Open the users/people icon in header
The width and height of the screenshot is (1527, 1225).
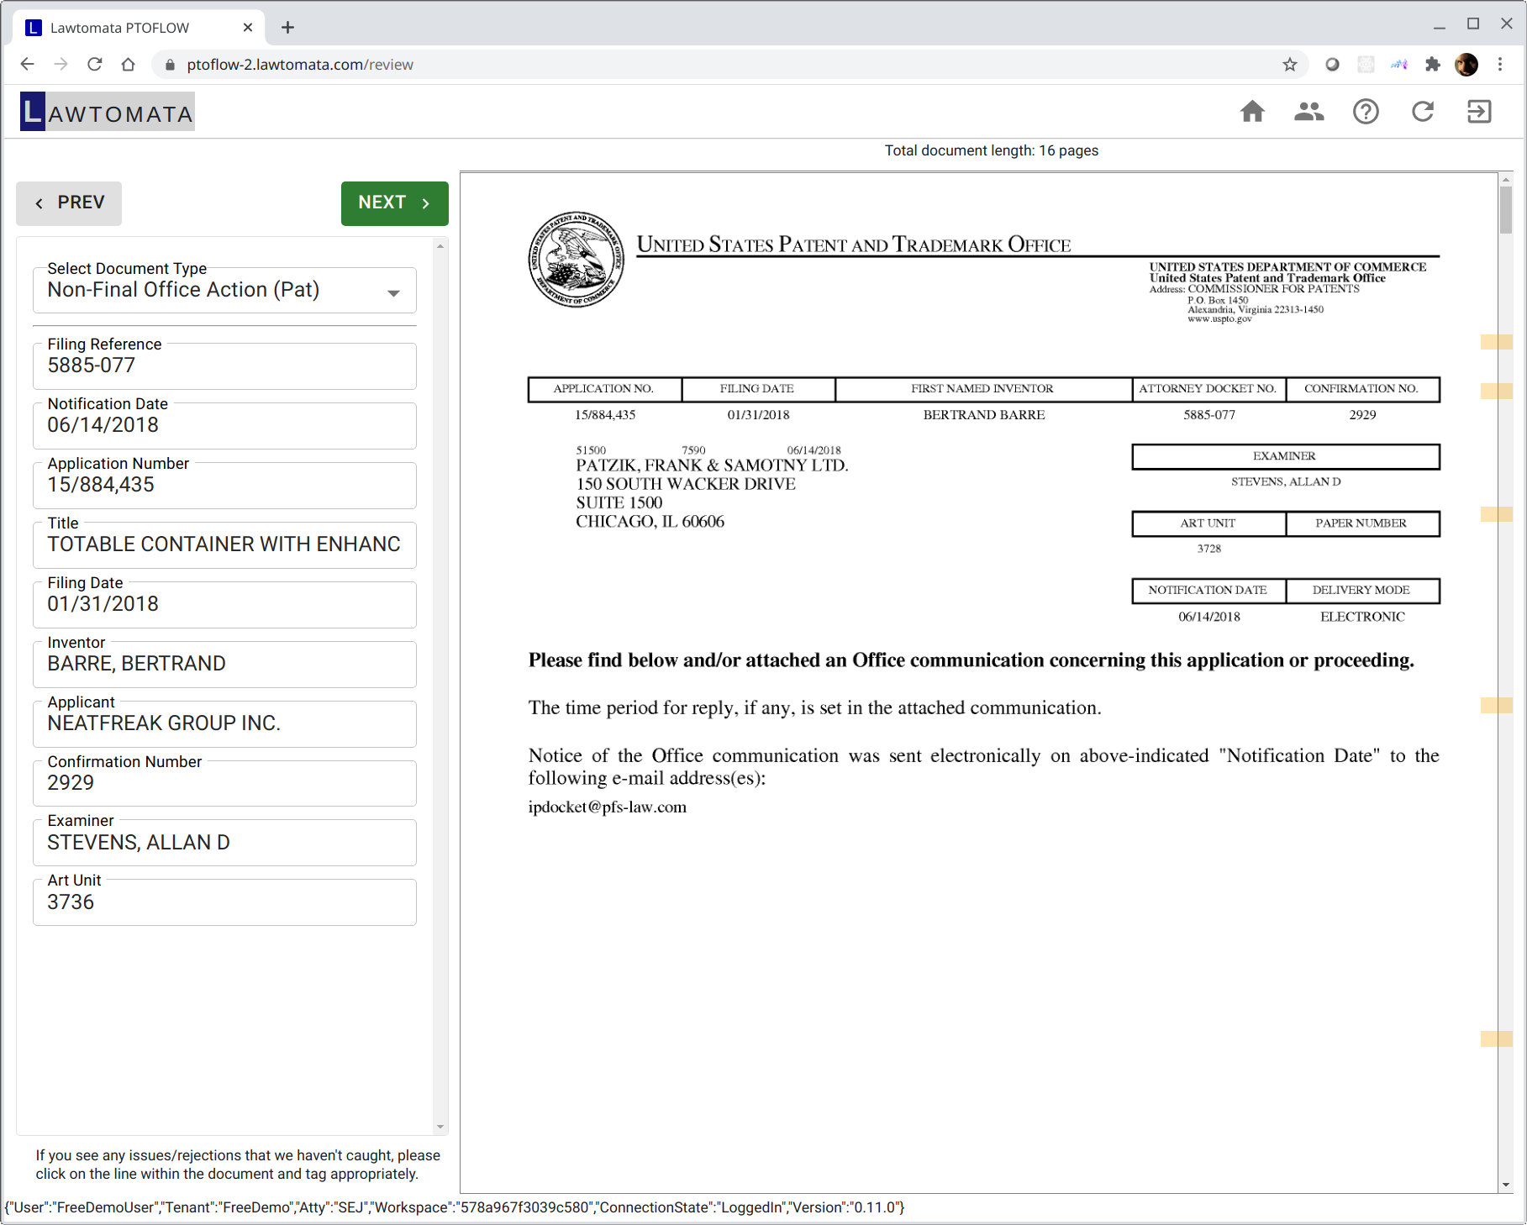(x=1308, y=112)
